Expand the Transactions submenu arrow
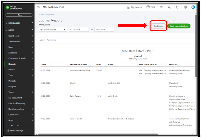The width and height of the screenshot is (201, 137). coord(32,42)
